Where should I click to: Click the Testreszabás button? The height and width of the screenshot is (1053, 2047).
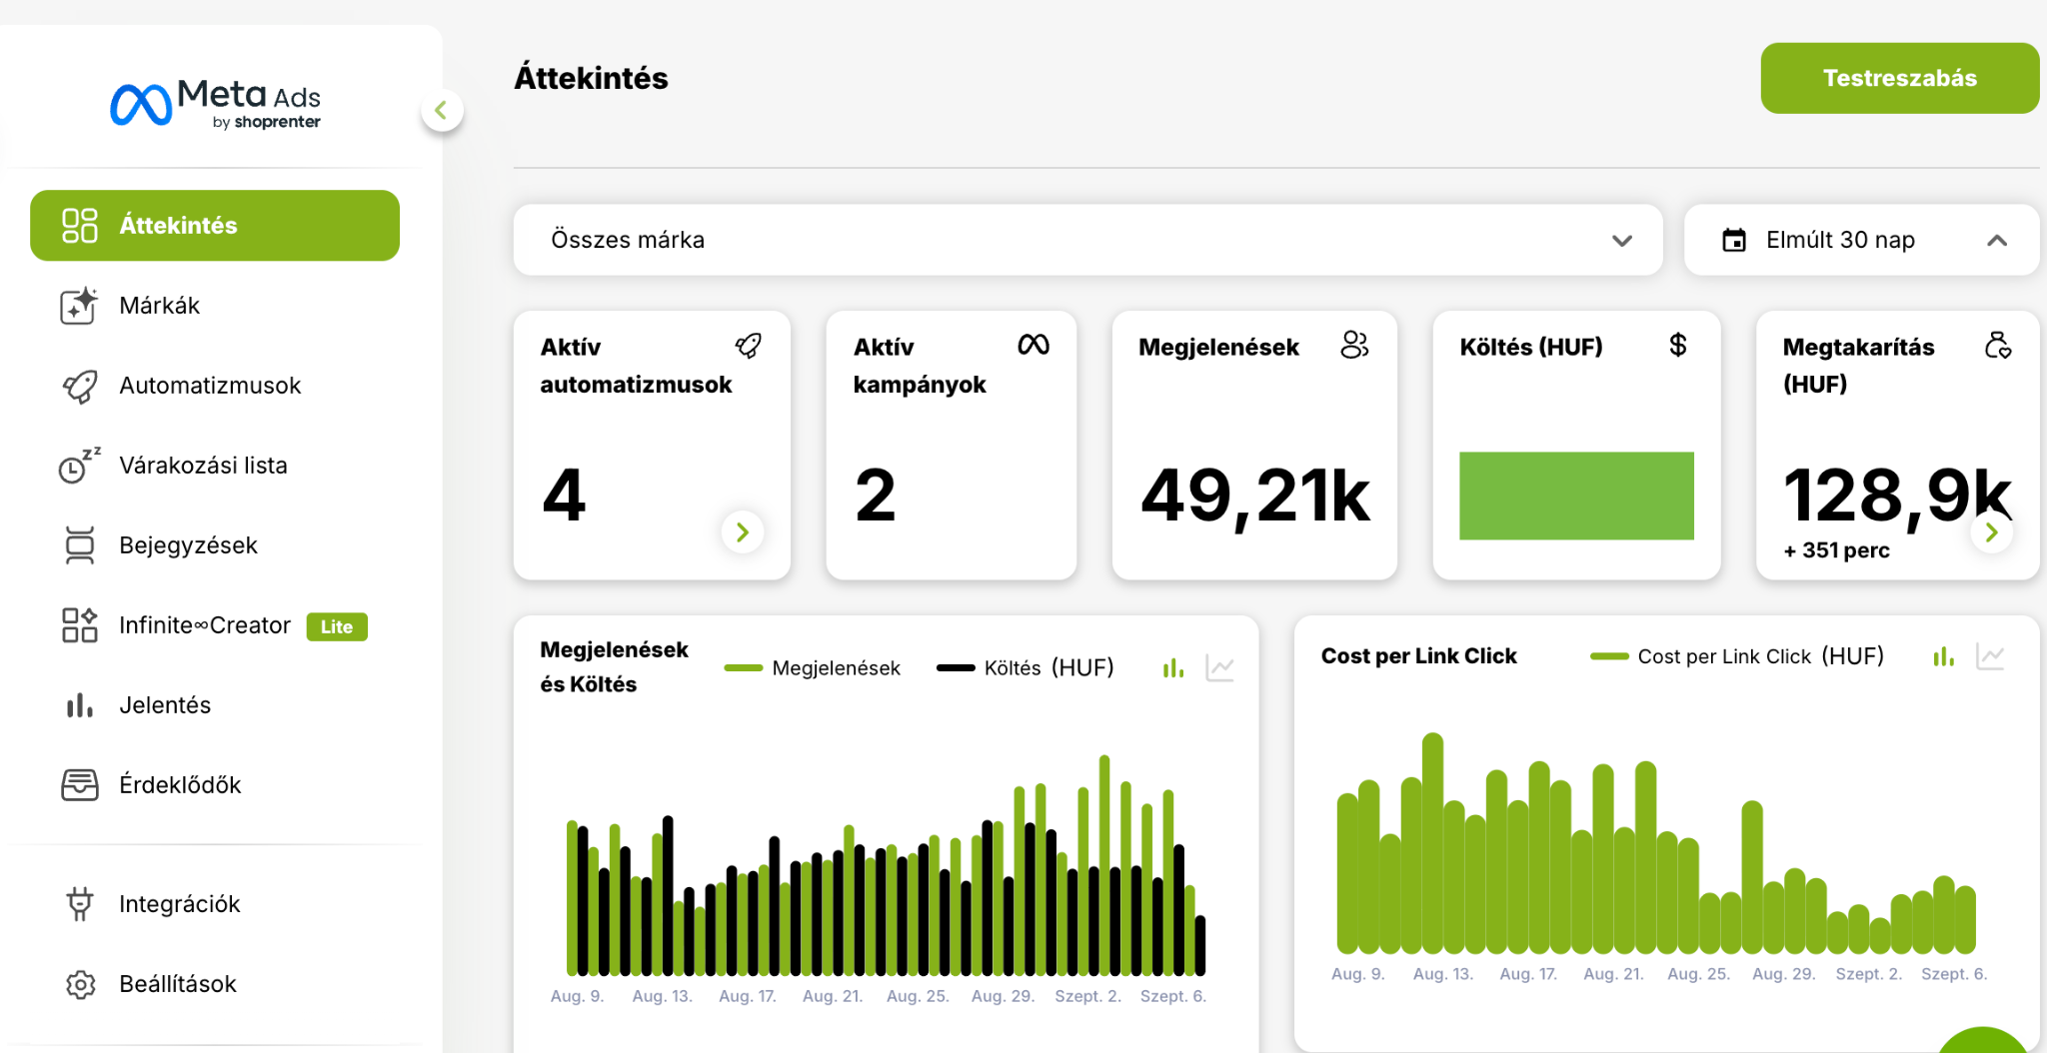pyautogui.click(x=1899, y=78)
